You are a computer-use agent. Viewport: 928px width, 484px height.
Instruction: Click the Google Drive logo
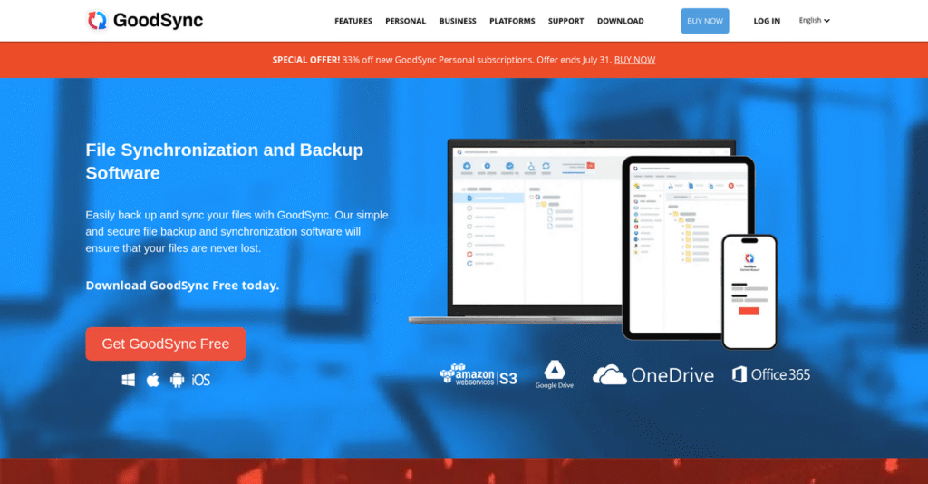(x=555, y=374)
